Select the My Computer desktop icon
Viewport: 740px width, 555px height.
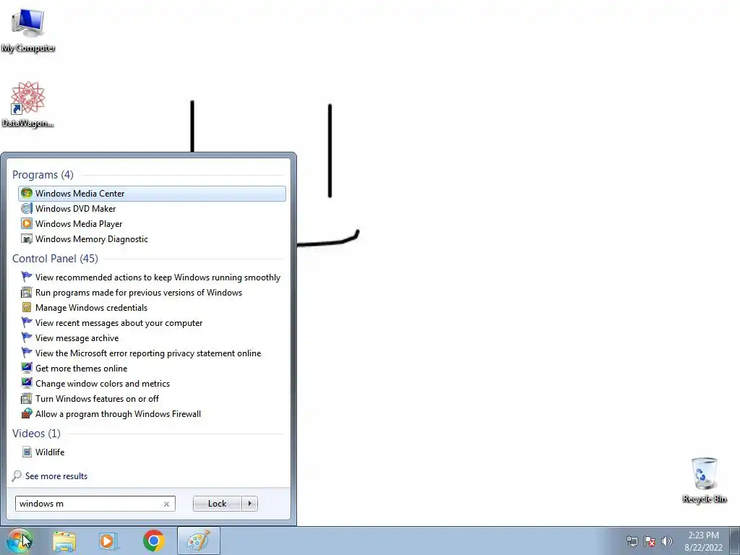[28, 31]
